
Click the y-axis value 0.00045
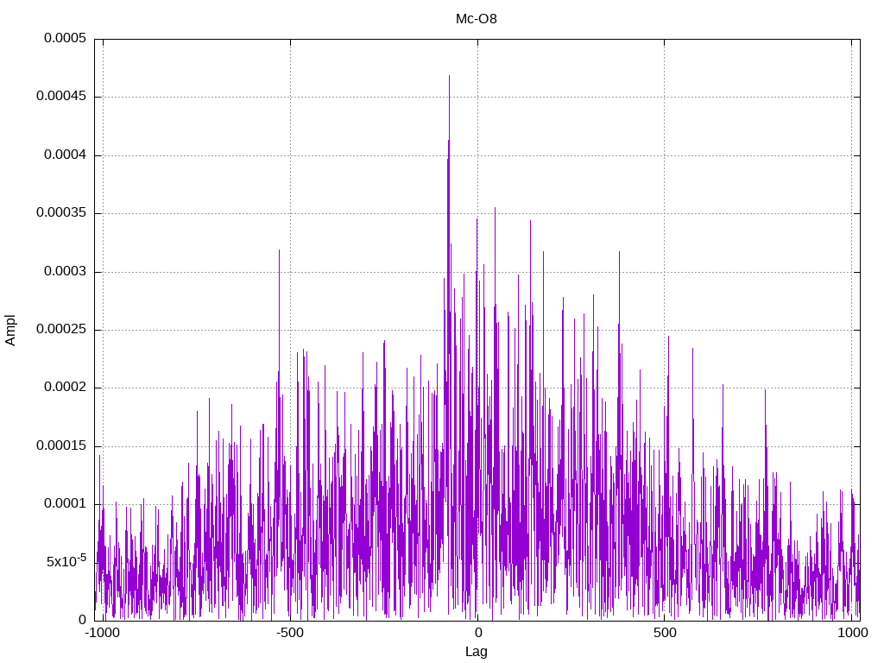tap(61, 97)
